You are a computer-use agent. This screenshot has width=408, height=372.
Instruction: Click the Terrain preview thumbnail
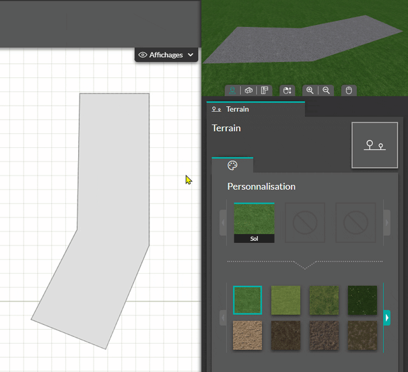(375, 145)
